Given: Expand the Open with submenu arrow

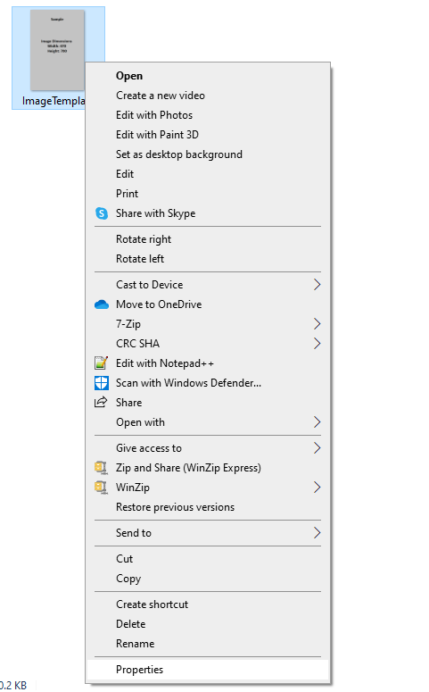Looking at the screenshot, I should (x=317, y=422).
